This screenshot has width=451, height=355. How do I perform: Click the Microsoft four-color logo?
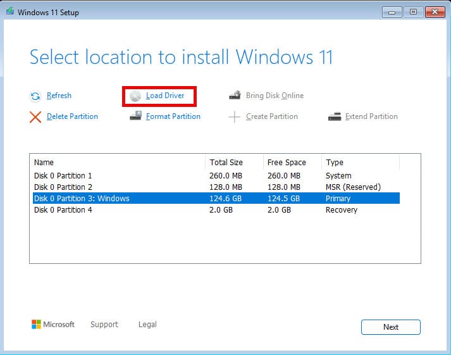36,324
